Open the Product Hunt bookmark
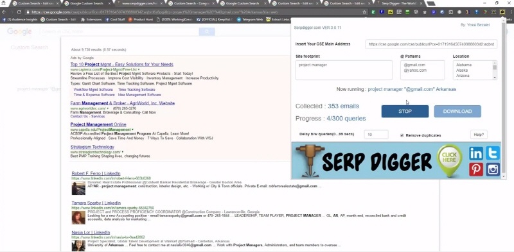Viewport: 514px width, 252px height. (140, 19)
